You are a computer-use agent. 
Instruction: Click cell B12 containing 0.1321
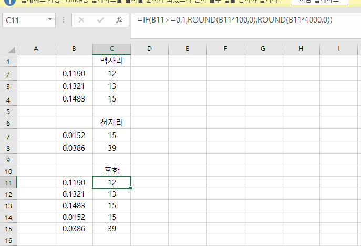coord(74,194)
